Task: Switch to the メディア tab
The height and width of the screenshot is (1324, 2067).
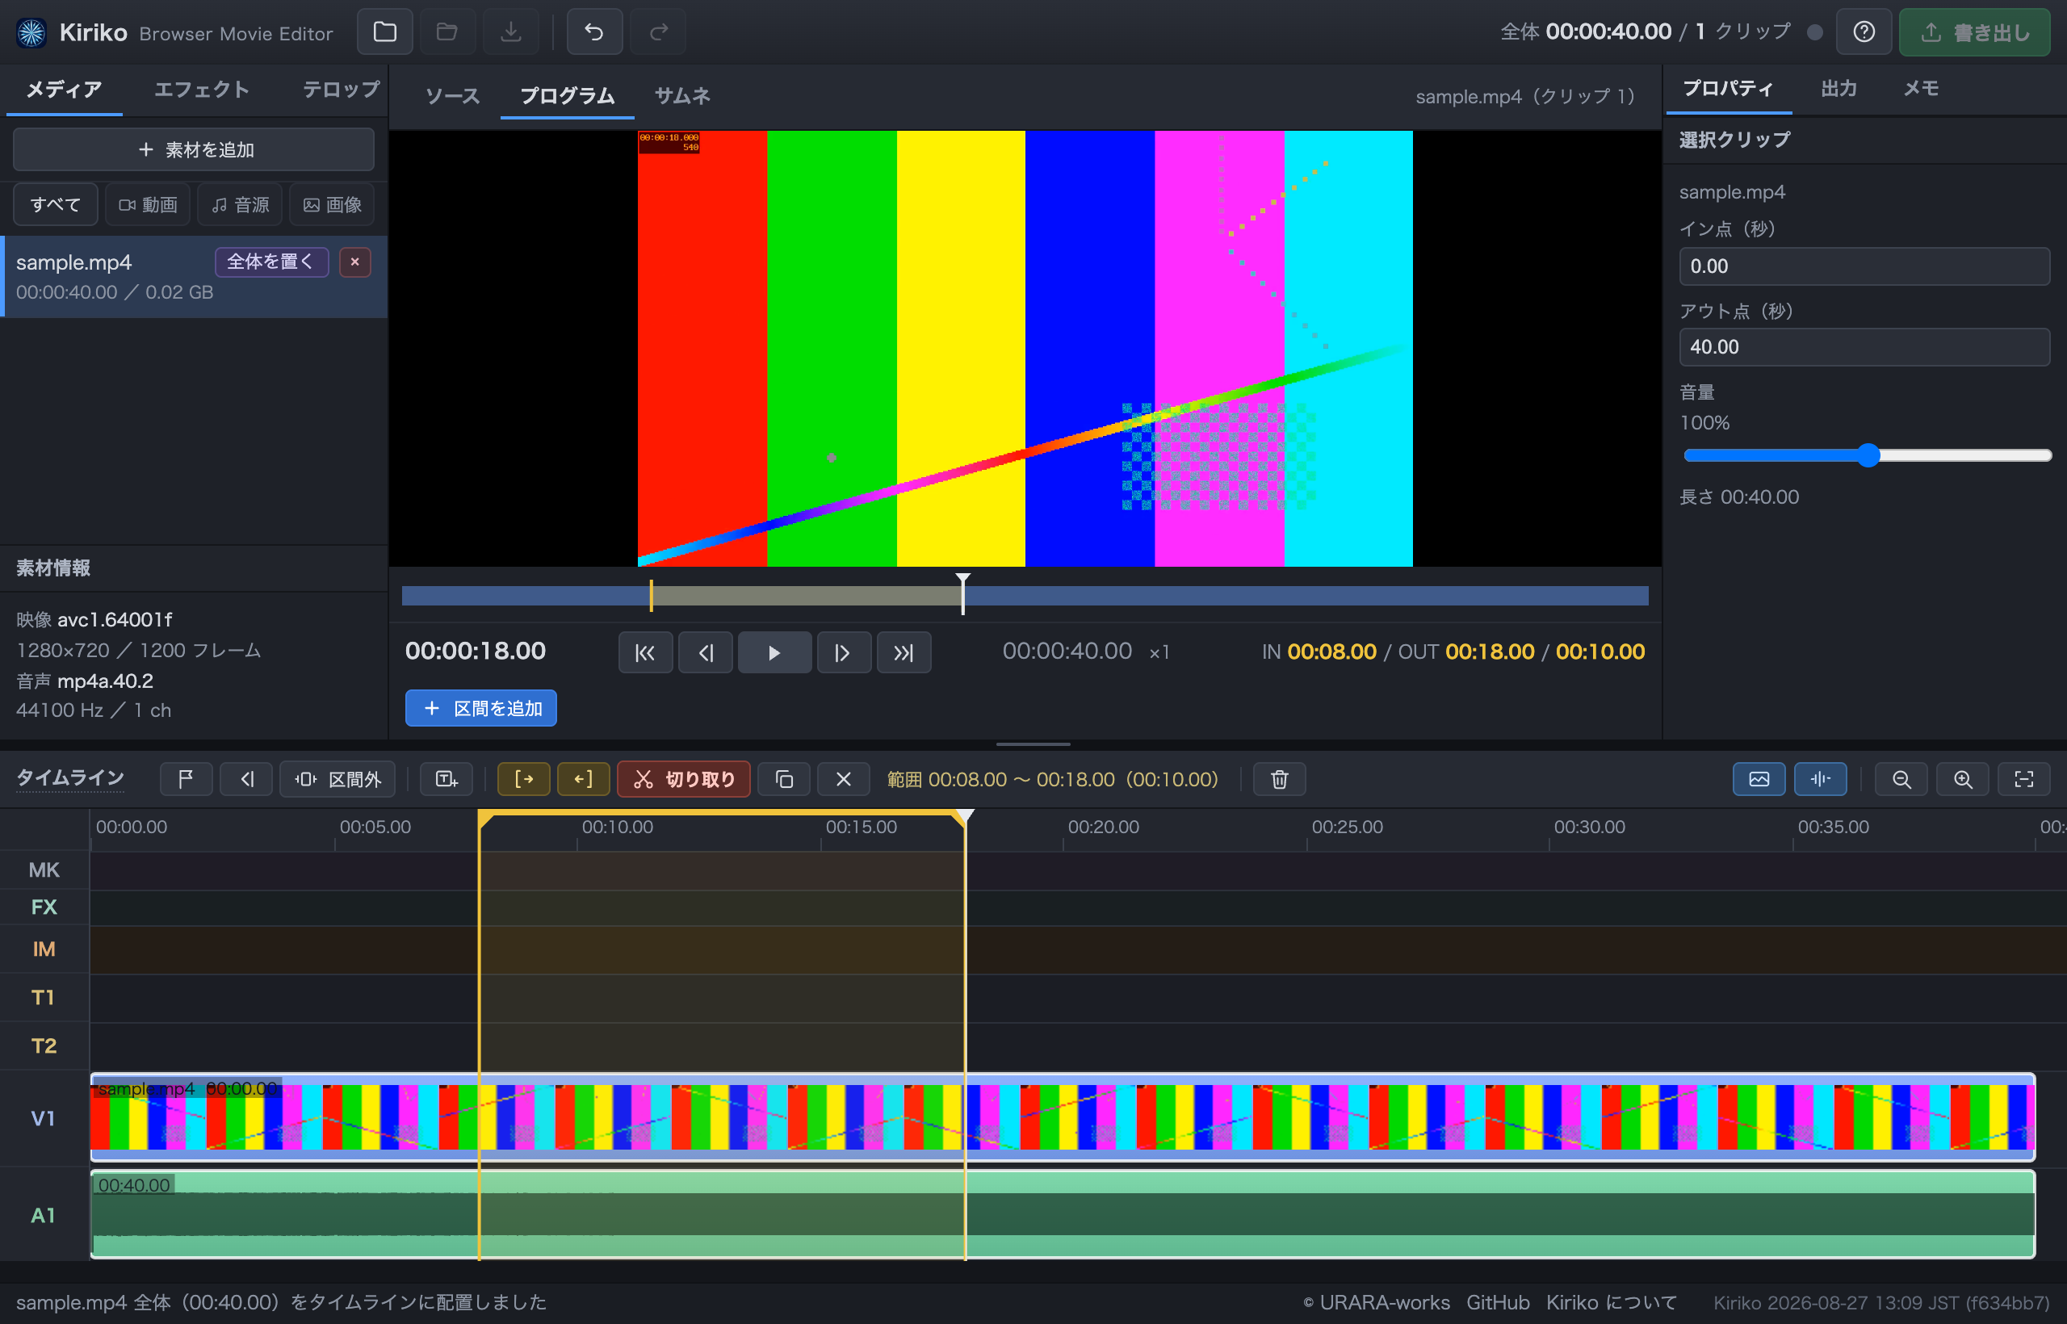Action: [64, 90]
